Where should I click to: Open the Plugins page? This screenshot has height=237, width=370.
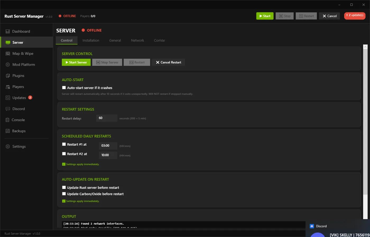coord(26,76)
